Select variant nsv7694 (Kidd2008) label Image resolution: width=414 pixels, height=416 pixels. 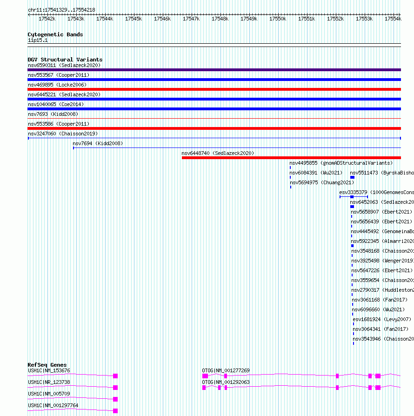point(98,143)
